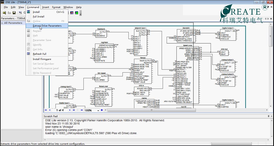The height and width of the screenshot is (146, 274).
Task: Click the blue-red chart toolbar icon
Action: (x=72, y=13)
